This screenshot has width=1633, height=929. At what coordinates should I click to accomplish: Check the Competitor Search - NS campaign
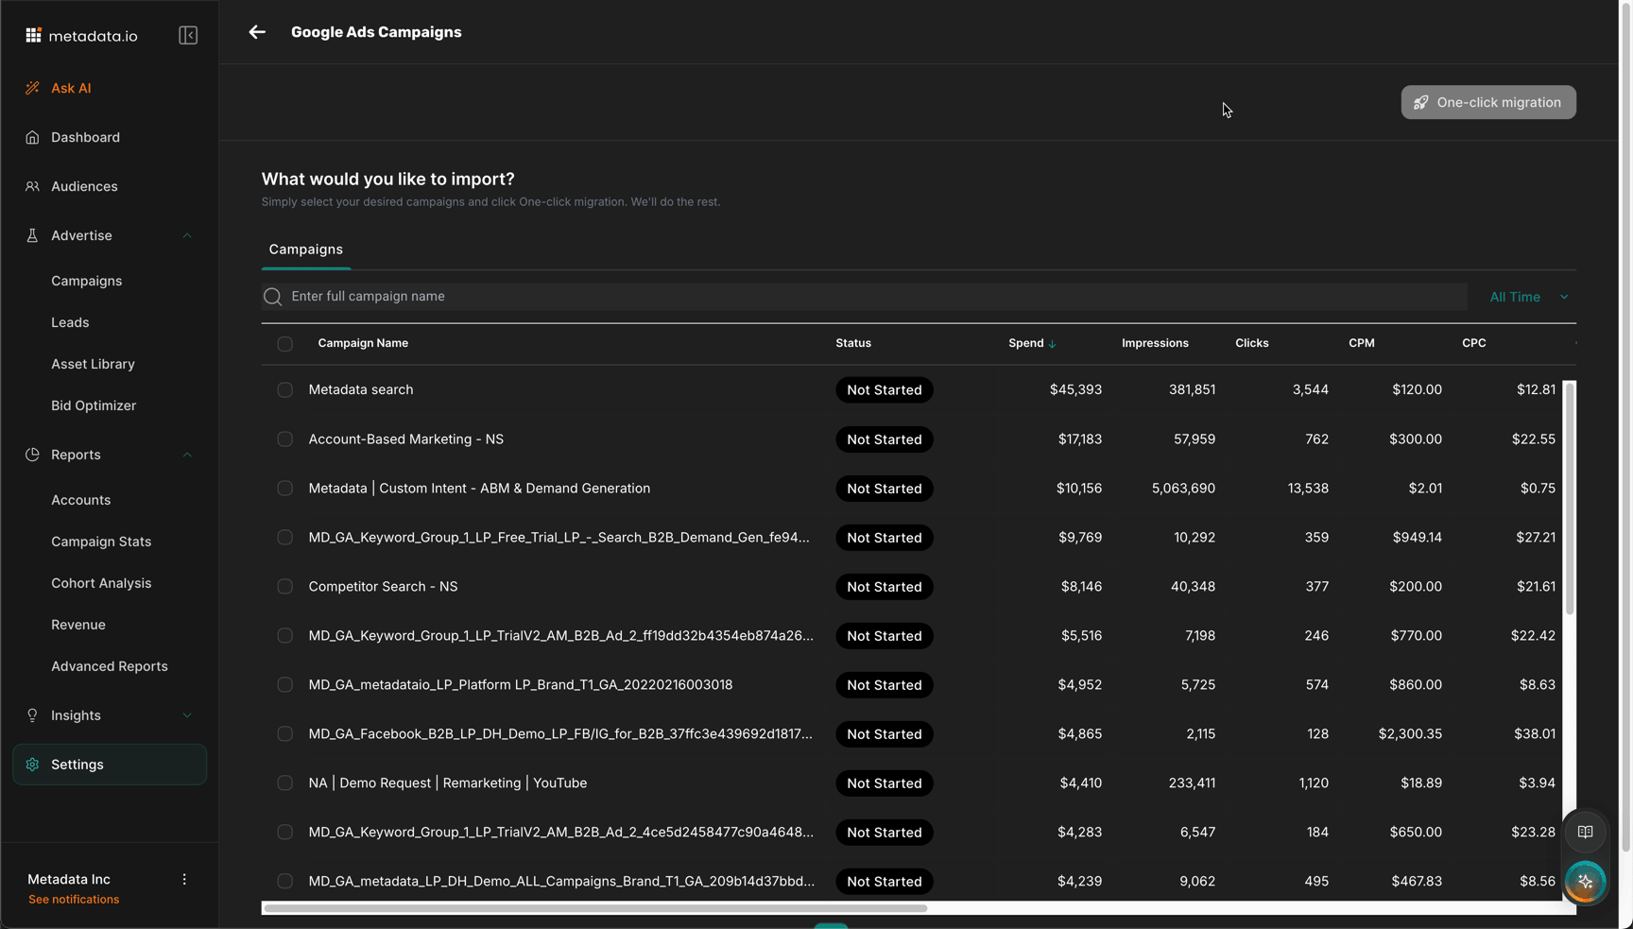coord(284,586)
